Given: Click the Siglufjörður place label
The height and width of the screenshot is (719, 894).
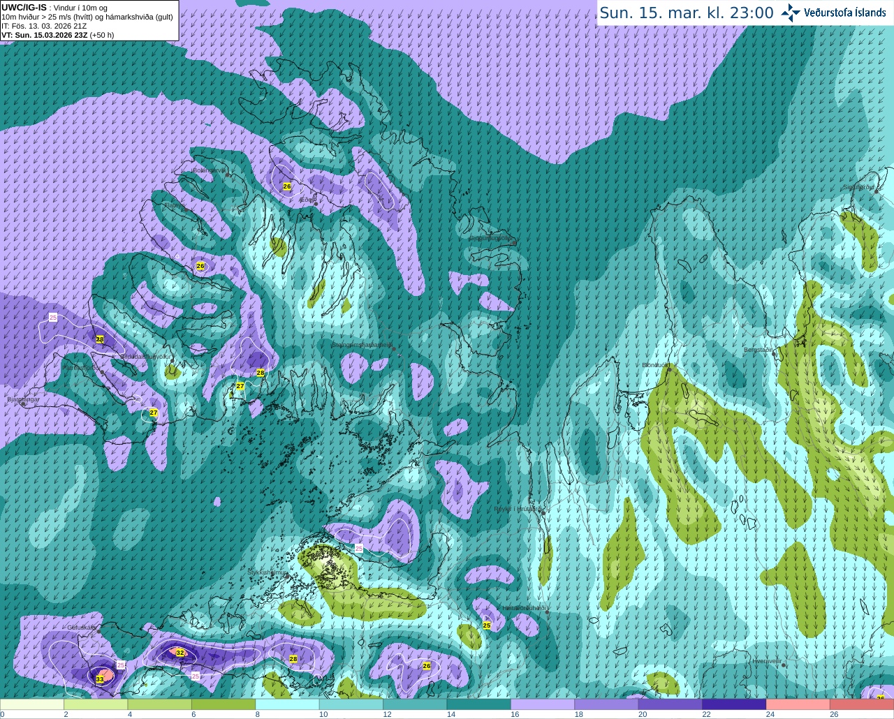Looking at the screenshot, I should (859, 187).
